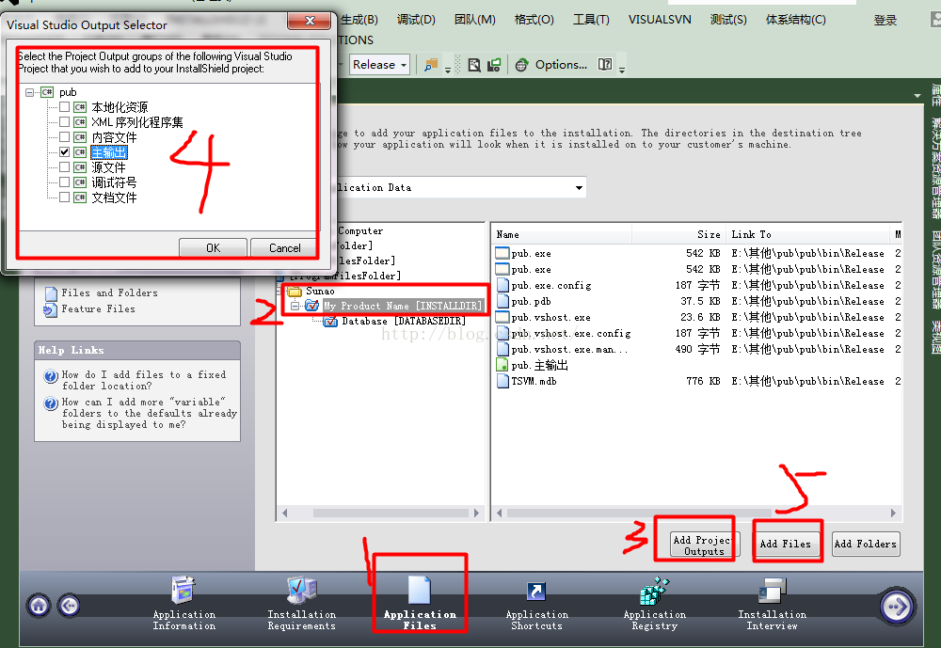This screenshot has height=648, width=941.
Task: Collapse the My Product Name INSTALLDIR node
Action: tap(295, 306)
